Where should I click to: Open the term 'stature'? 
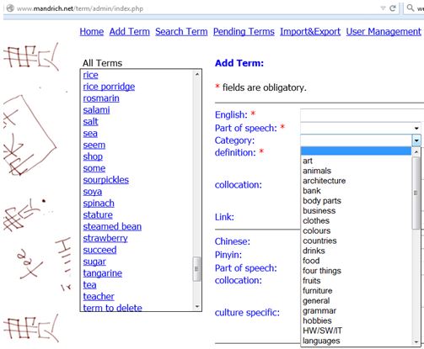98,215
